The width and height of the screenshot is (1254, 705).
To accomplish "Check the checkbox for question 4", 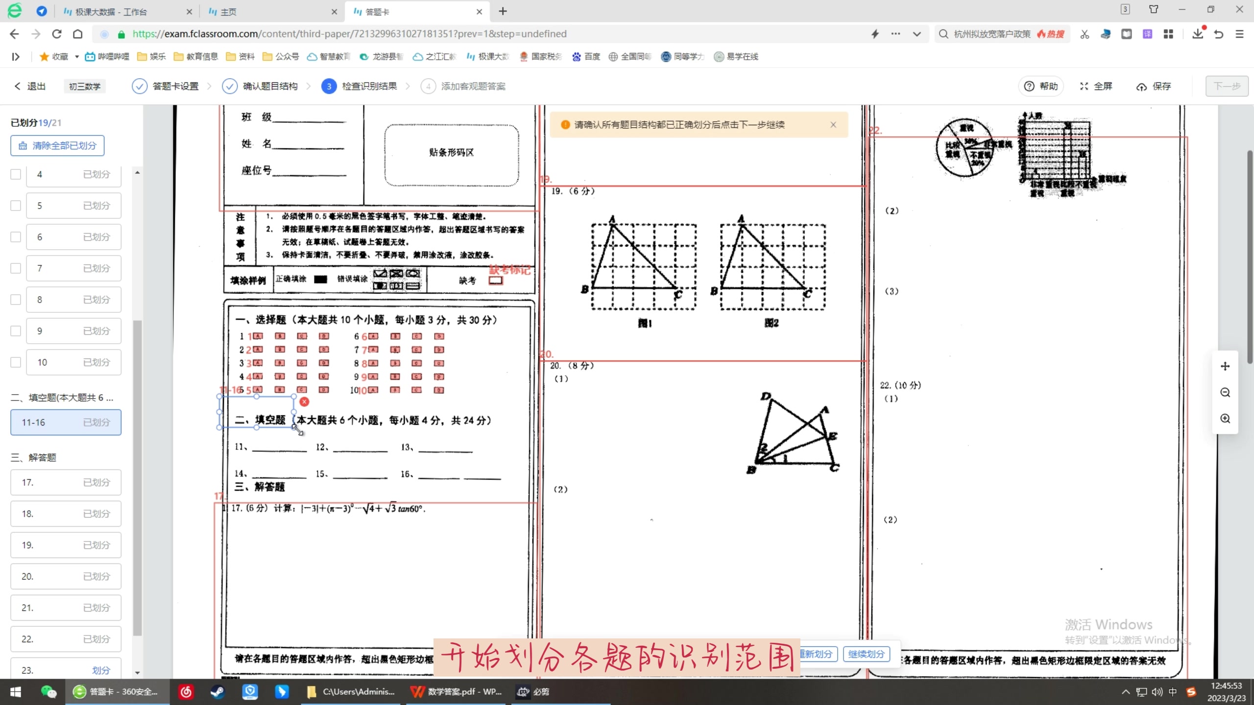I will 16,174.
